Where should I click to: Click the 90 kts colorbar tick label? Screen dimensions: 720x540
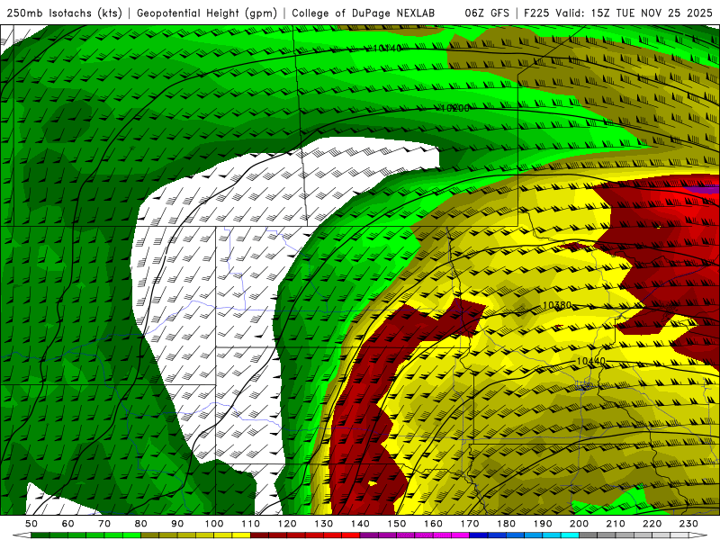pos(177,524)
